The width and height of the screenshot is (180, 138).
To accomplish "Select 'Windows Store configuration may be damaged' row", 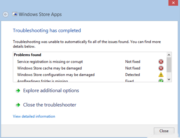I will (90, 75).
